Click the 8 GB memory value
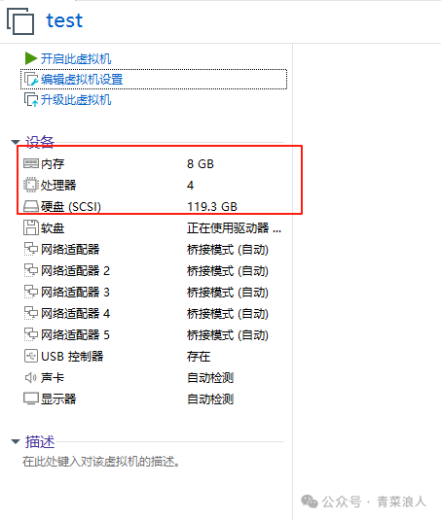 pos(201,164)
